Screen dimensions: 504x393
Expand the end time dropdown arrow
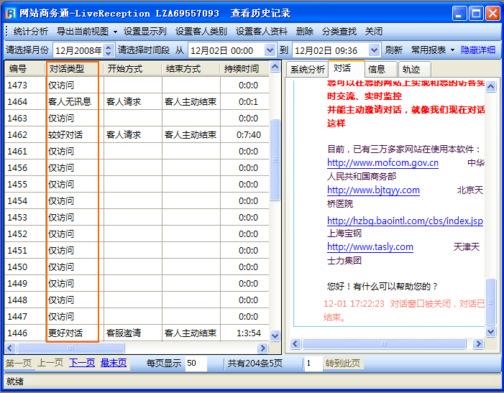coord(374,50)
